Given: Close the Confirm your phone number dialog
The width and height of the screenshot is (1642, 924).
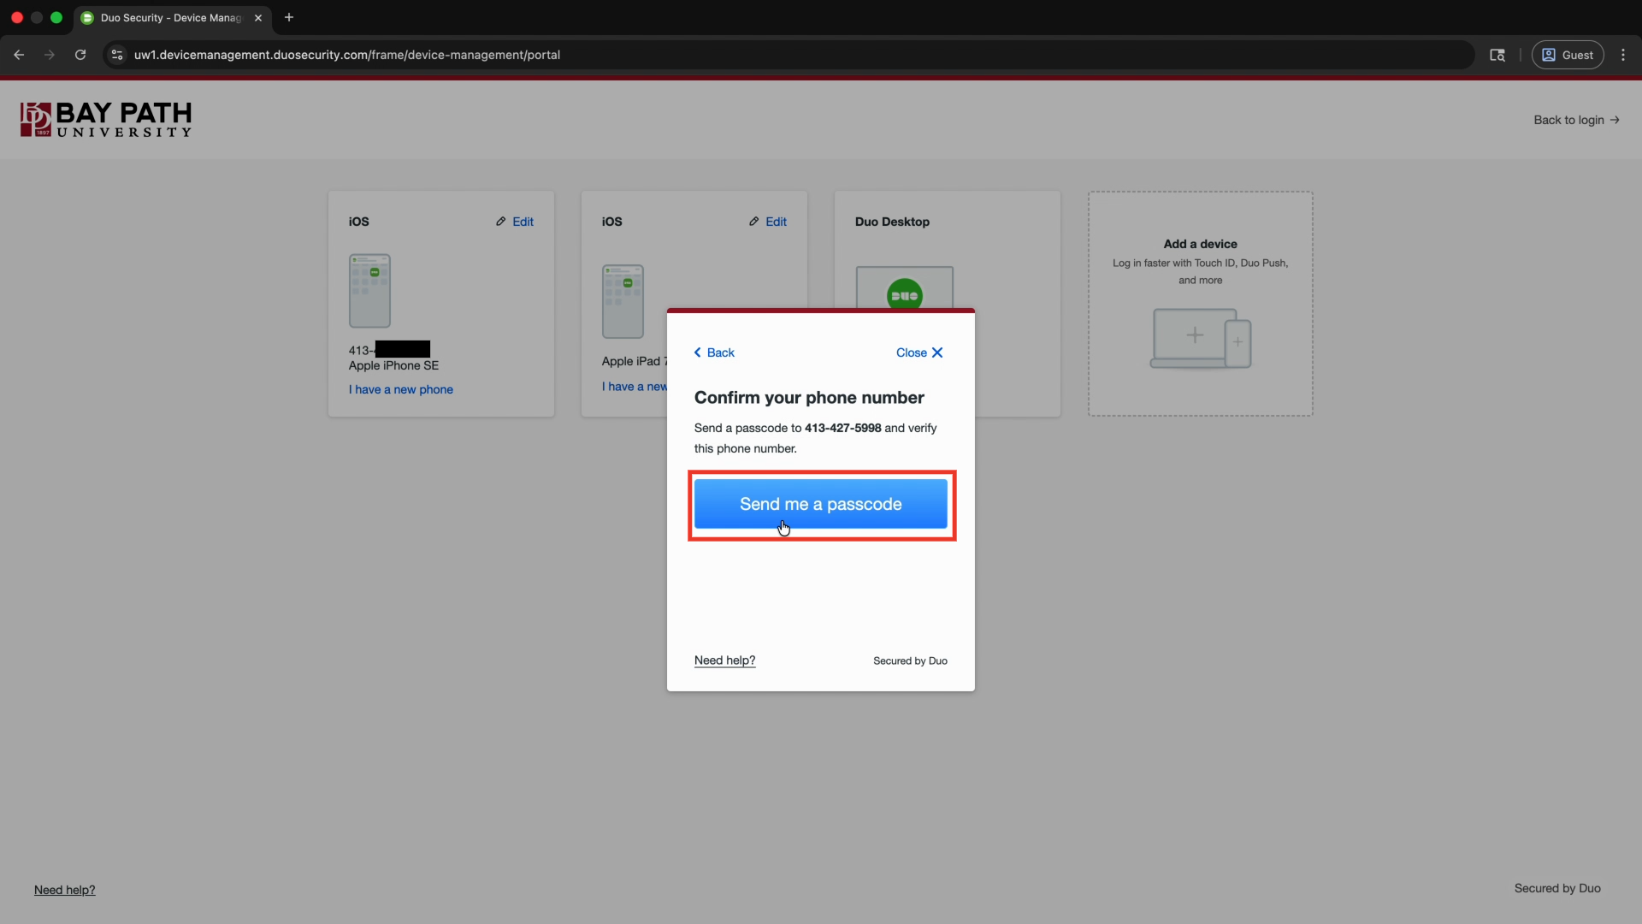Looking at the screenshot, I should click(919, 352).
